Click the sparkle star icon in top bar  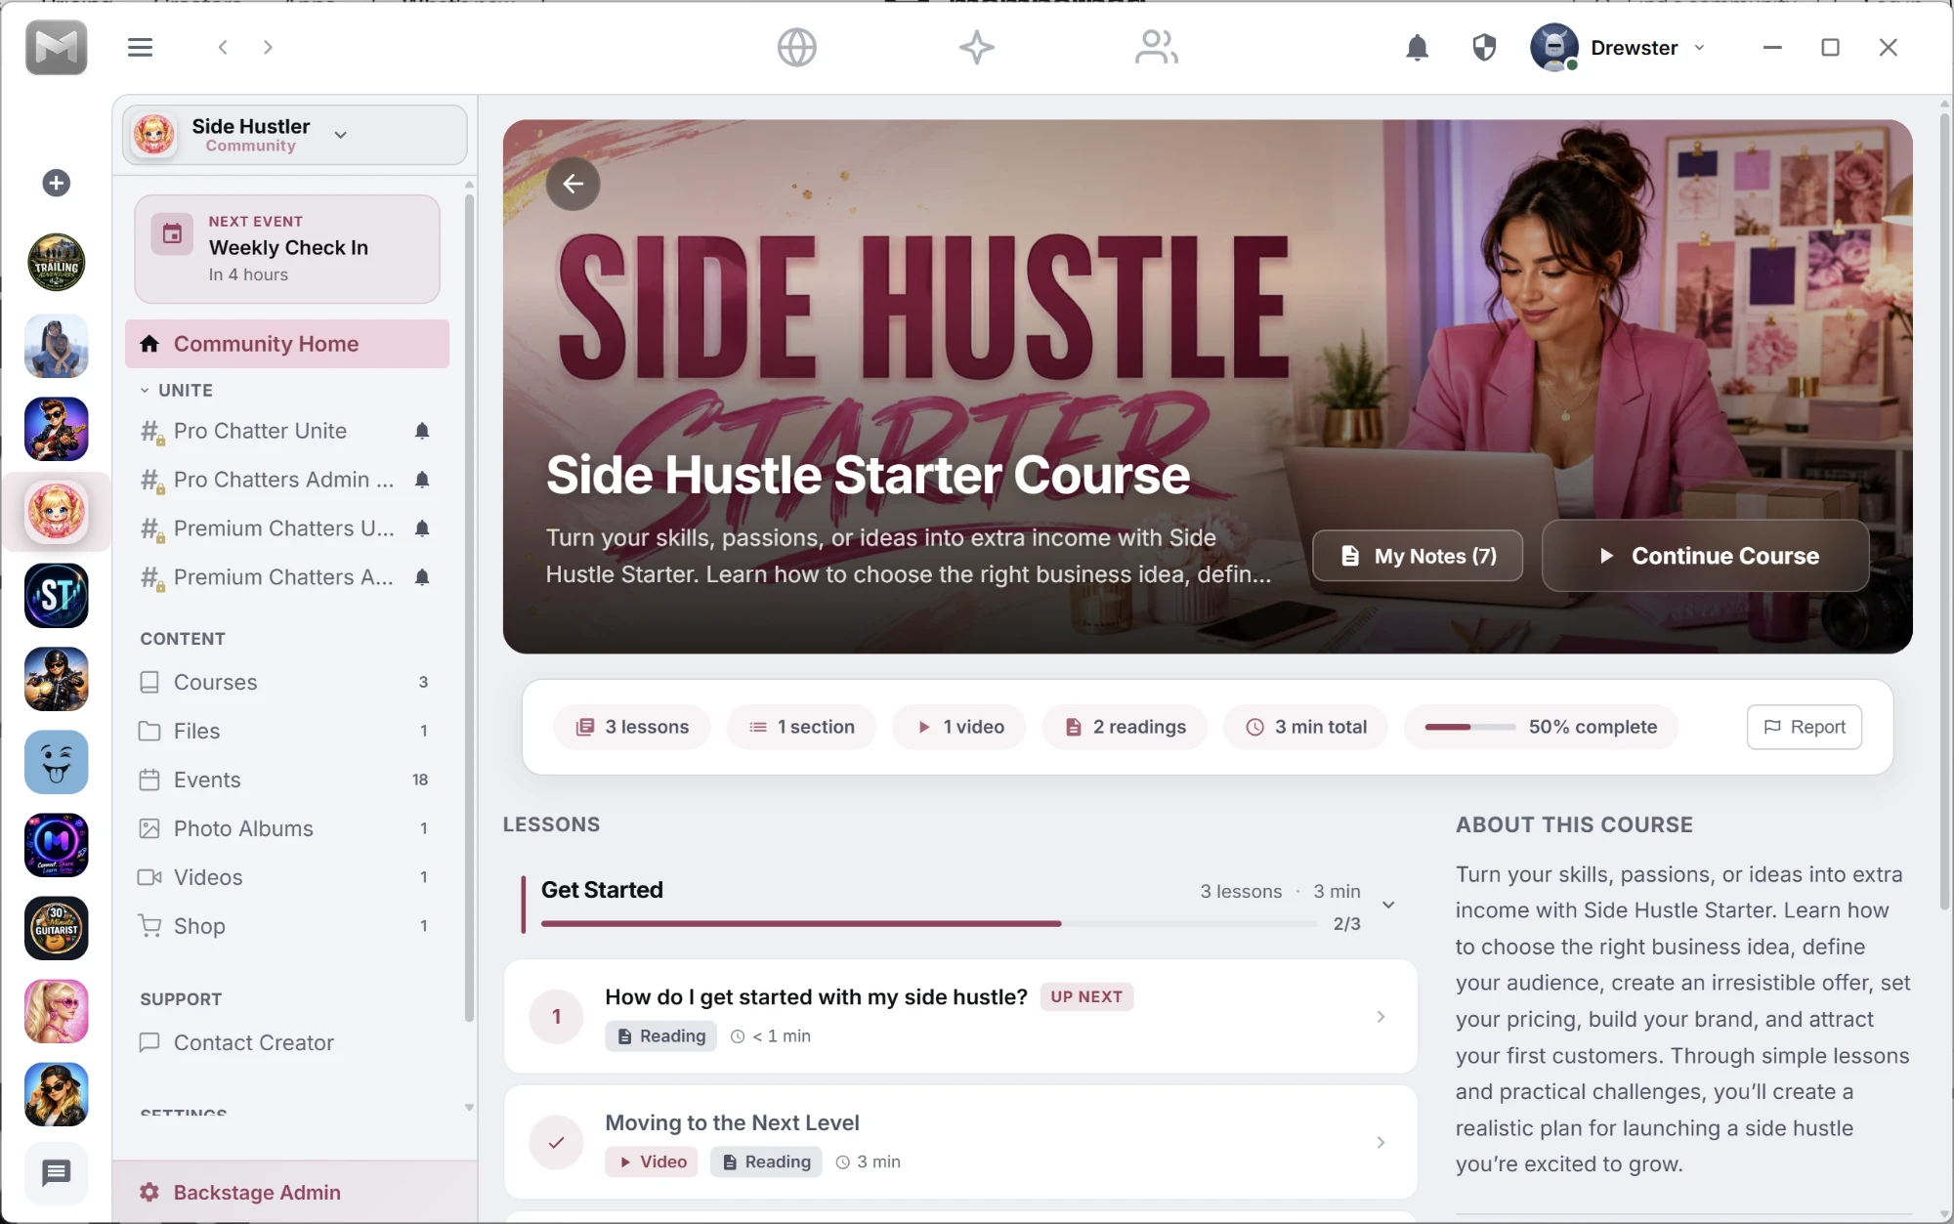pos(976,47)
